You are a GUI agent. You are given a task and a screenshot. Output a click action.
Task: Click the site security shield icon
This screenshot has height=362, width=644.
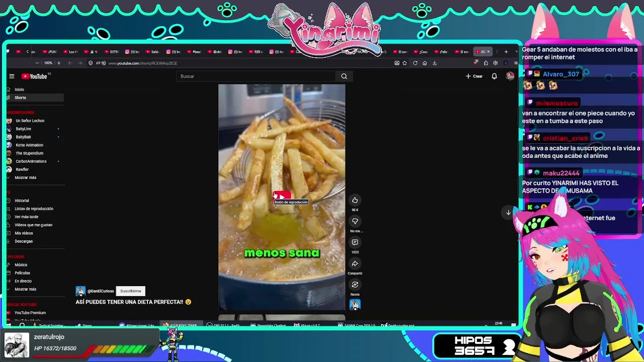[91, 63]
